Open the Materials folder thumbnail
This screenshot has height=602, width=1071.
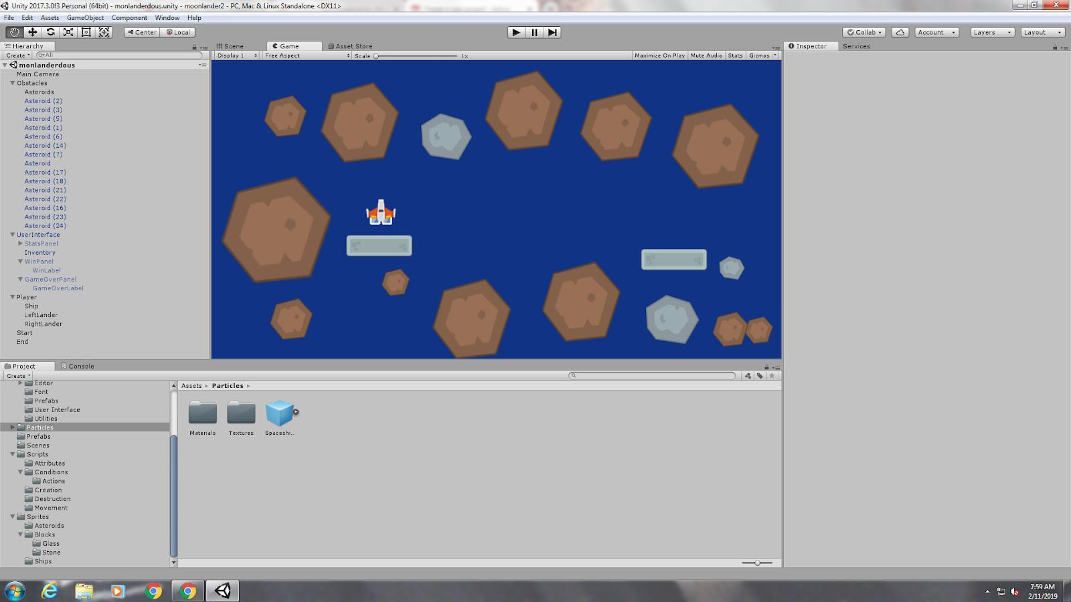202,413
